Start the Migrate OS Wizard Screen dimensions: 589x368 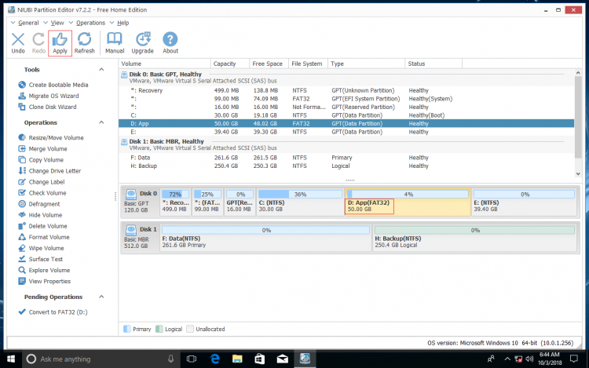(49, 96)
